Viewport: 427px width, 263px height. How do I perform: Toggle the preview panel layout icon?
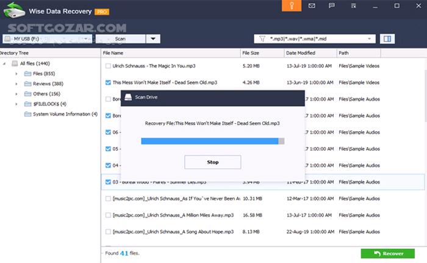387,39
